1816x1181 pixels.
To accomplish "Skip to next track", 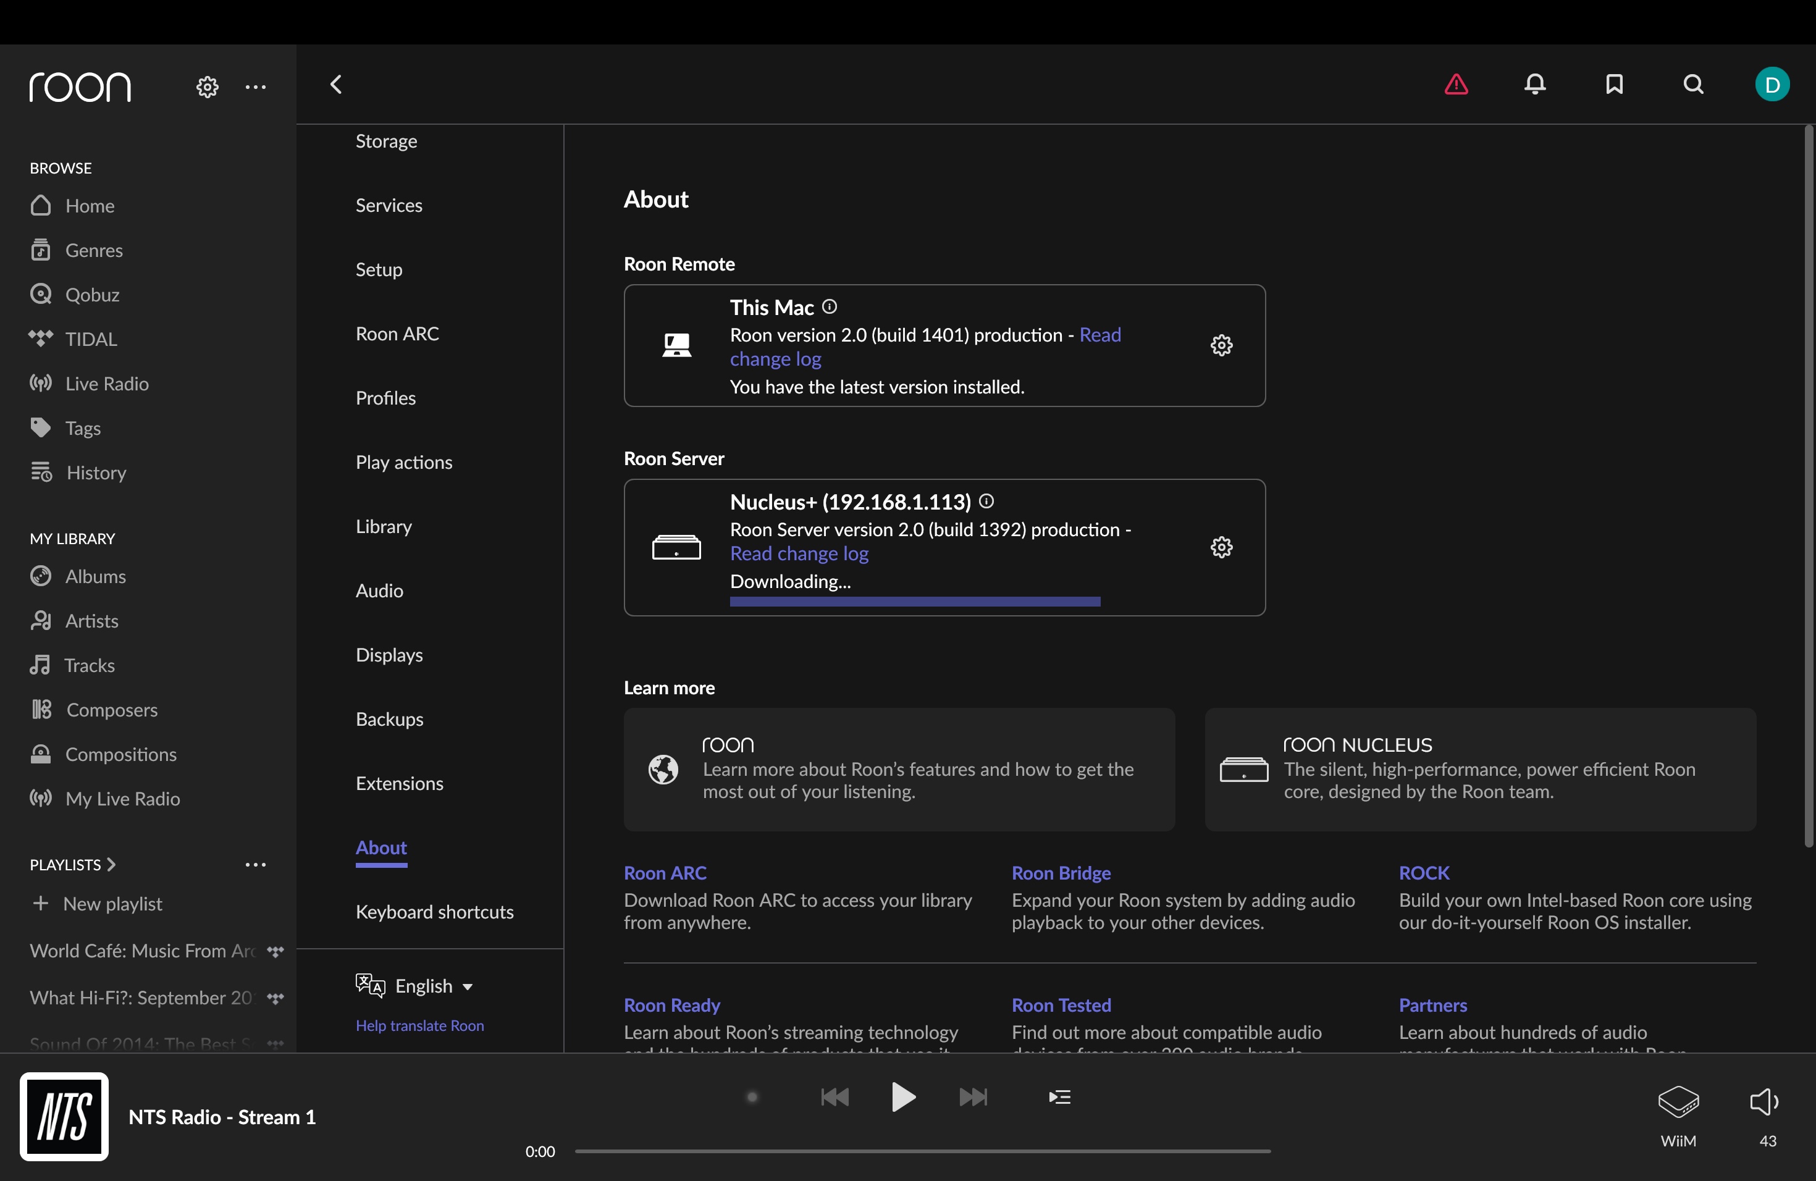I will 973,1097.
